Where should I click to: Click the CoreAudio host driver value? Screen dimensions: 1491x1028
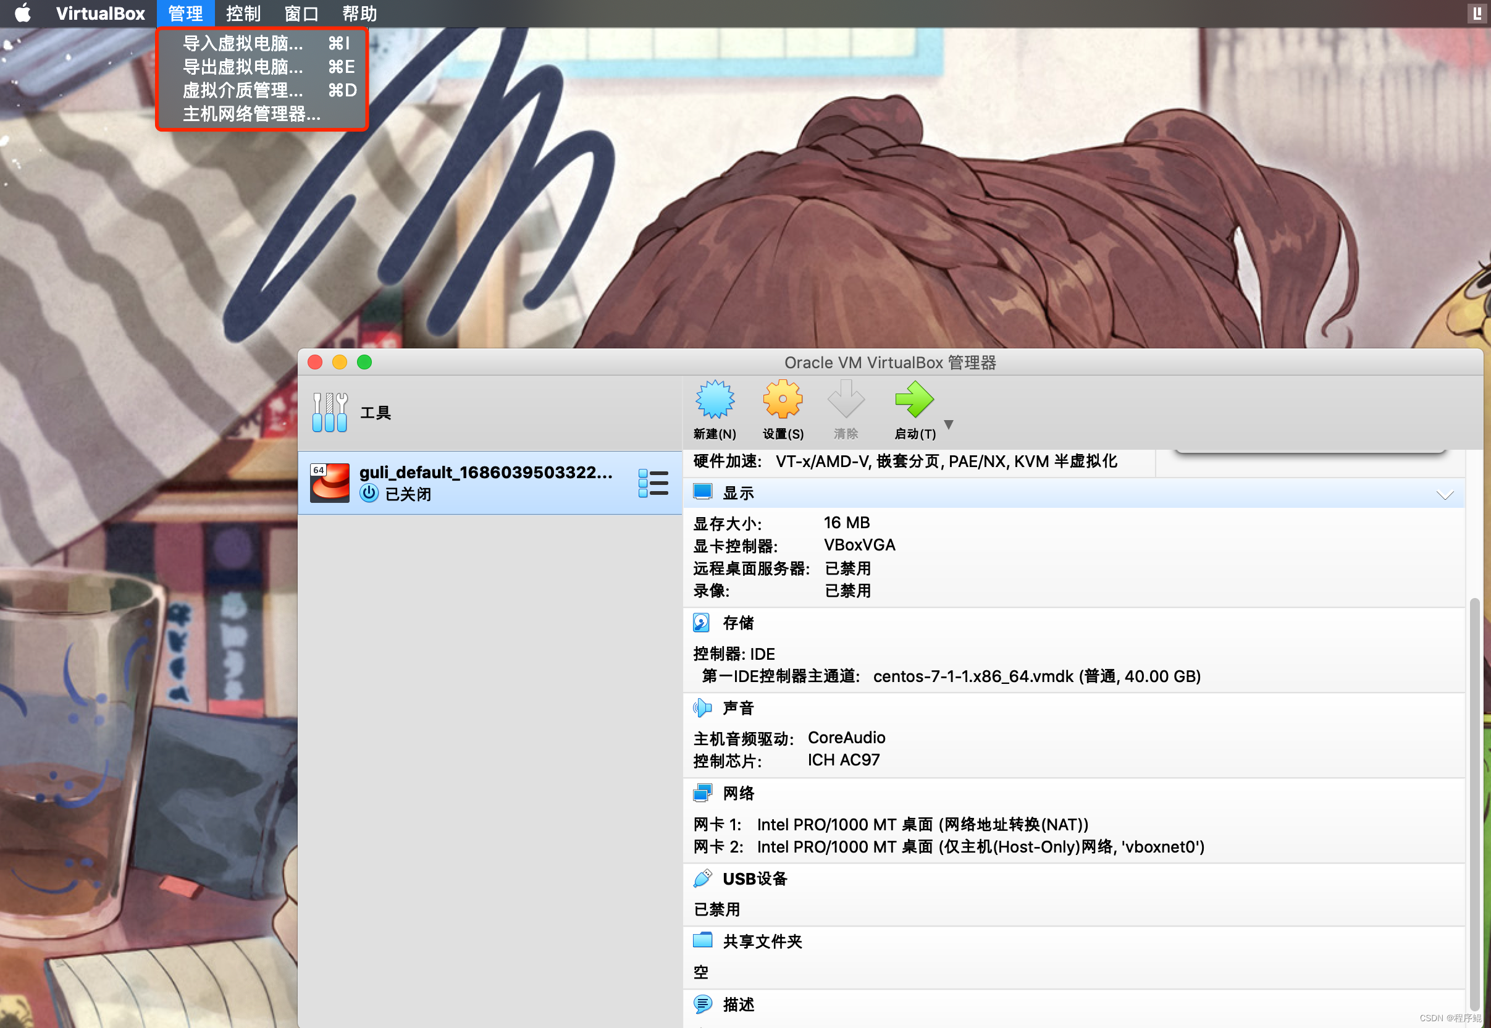(x=847, y=738)
